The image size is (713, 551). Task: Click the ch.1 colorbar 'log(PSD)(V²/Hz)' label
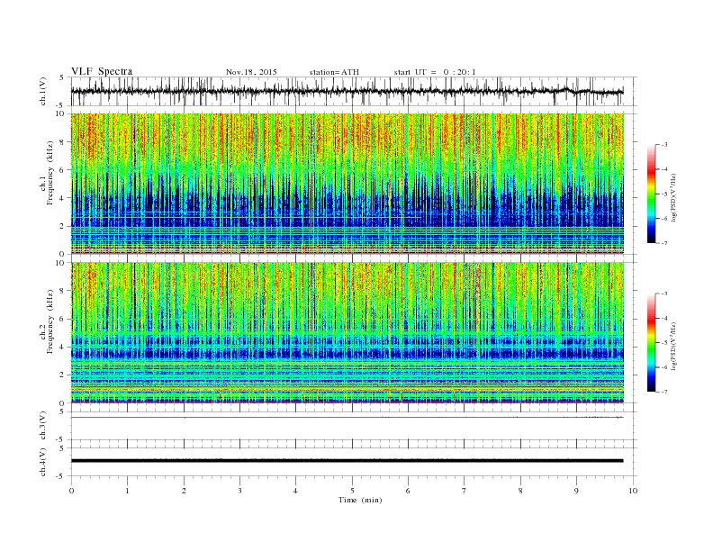coord(675,198)
